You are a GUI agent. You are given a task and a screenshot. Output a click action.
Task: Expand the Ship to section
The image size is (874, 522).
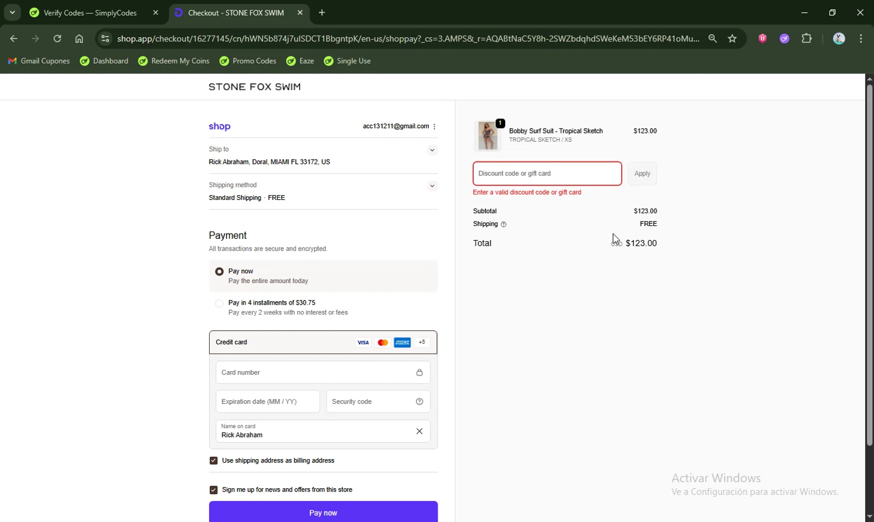(432, 150)
